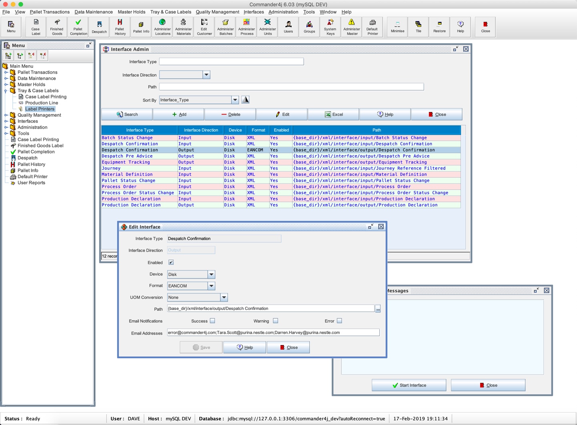Click the Despatch toolbar icon
Image resolution: width=577 pixels, height=425 pixels.
(x=99, y=27)
